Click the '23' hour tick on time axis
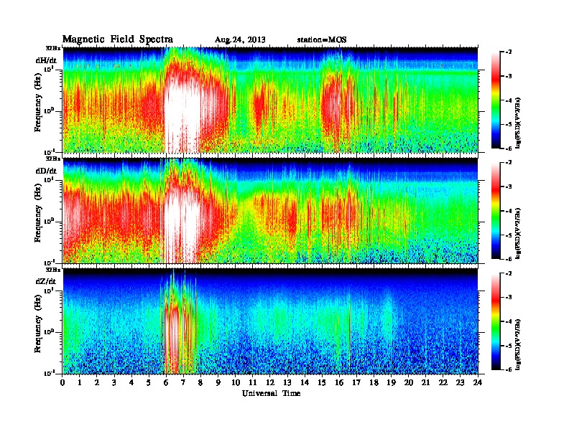Viewport: 569px width, 439px height. pos(461,382)
